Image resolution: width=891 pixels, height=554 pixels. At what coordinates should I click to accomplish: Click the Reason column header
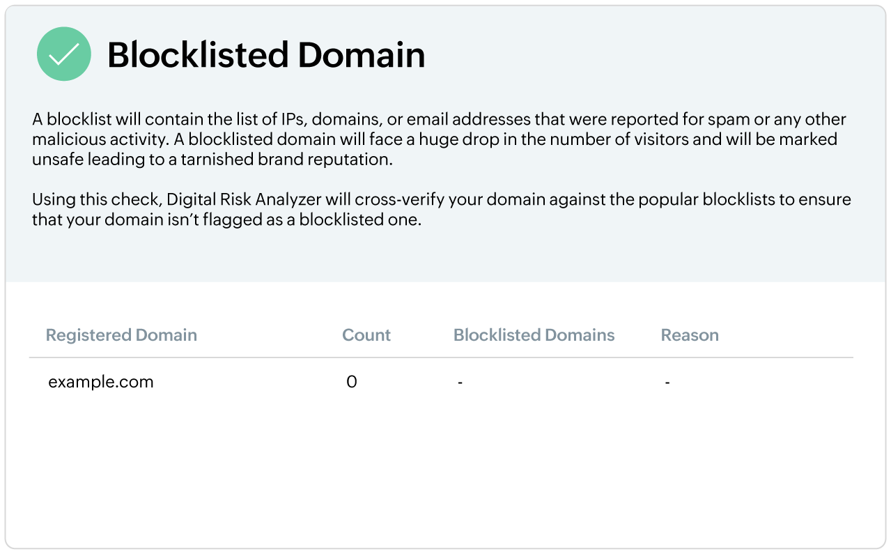(689, 335)
